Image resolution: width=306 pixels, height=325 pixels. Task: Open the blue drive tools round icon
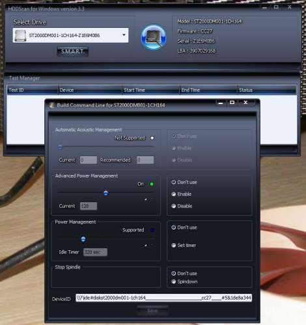point(154,37)
